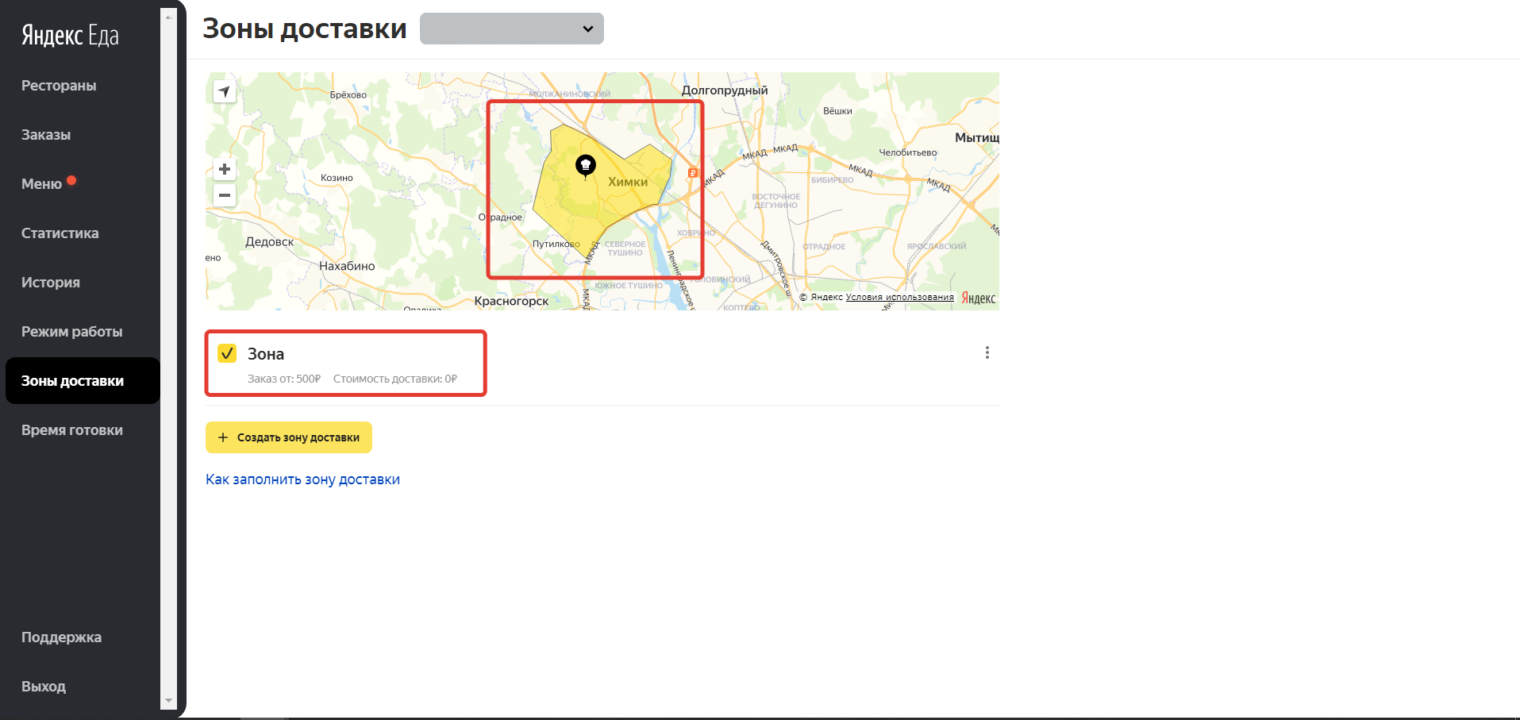
Task: Click the map geolocation arrow icon
Action: click(225, 92)
